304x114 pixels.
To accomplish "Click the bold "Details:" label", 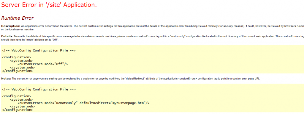I will pos(7,36).
